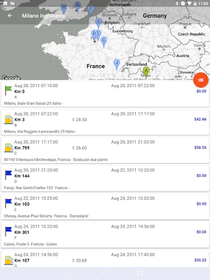Tap the Bluetooth status bar icon
This screenshot has height=280, width=210.
click(177, 3)
